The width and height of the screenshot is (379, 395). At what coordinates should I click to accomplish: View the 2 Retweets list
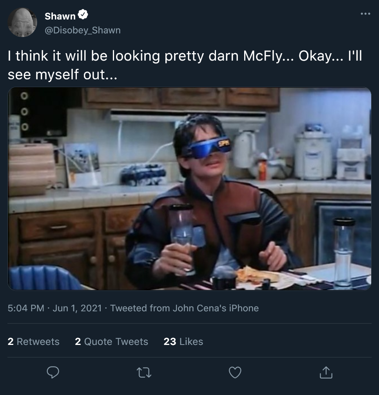tap(34, 341)
